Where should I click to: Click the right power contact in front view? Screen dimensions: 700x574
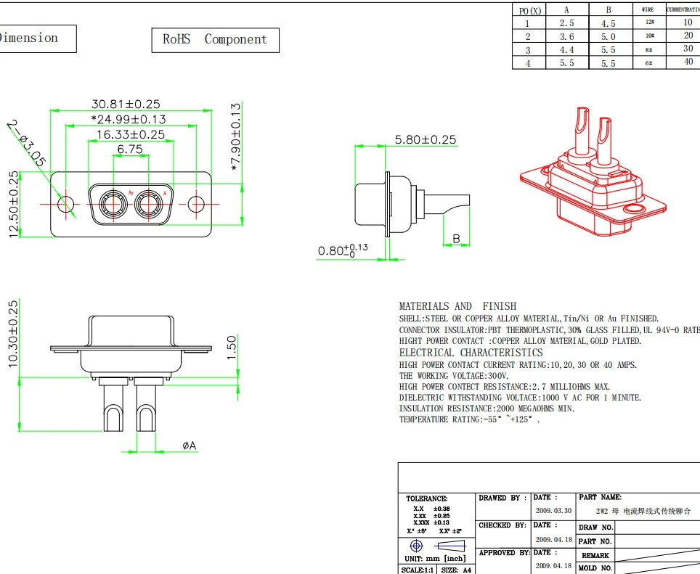tap(151, 203)
